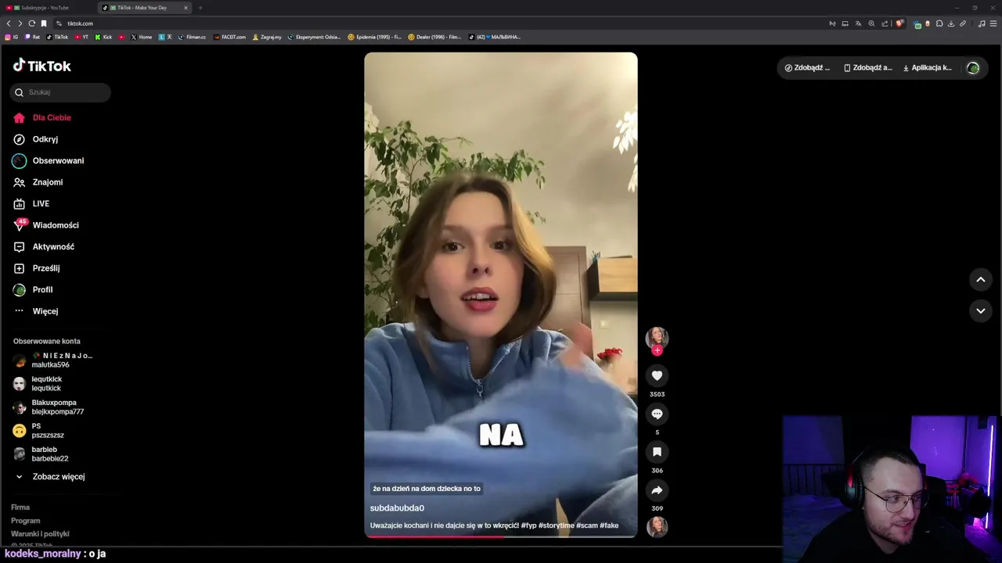Open the Program footer link

click(25, 521)
